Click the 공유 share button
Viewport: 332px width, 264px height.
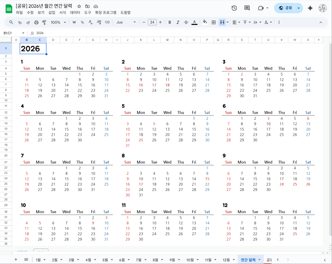point(285,8)
